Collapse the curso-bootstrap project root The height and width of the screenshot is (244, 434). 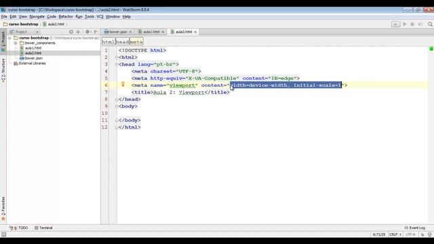click(x=10, y=38)
